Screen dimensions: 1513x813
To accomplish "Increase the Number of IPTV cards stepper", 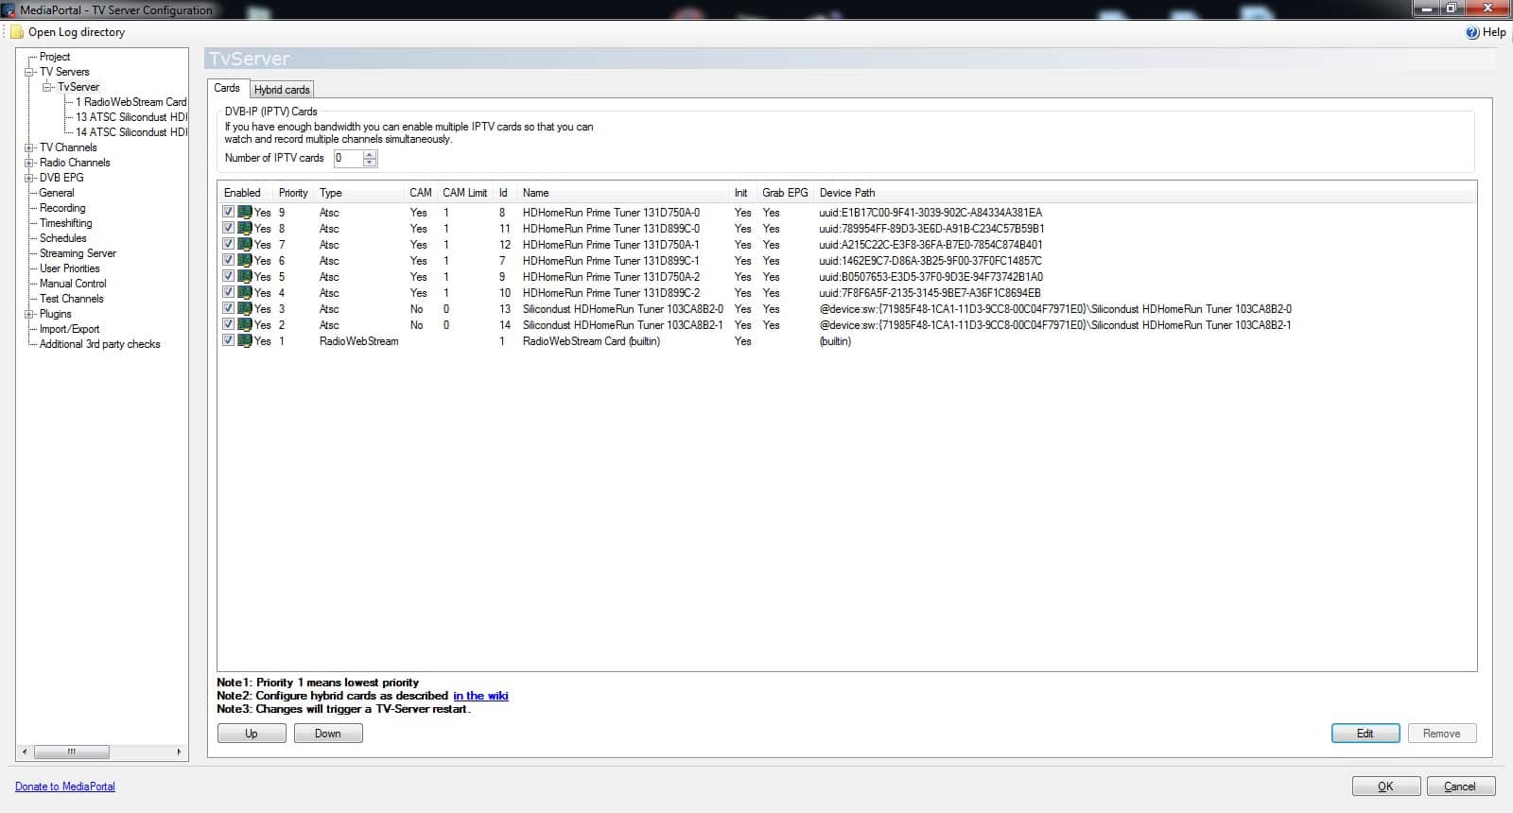I will pos(370,154).
